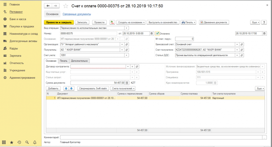Click the search magnifier in bottom bar
Image resolution: width=272 pixels, height=147 pixels.
(x=27, y=142)
